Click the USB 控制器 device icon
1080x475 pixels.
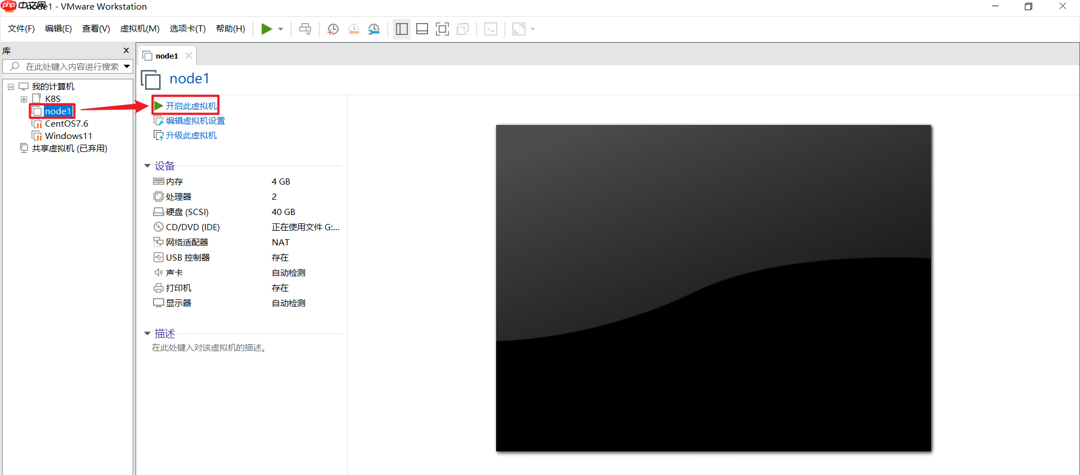pyautogui.click(x=159, y=257)
